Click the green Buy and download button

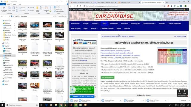point(107,77)
